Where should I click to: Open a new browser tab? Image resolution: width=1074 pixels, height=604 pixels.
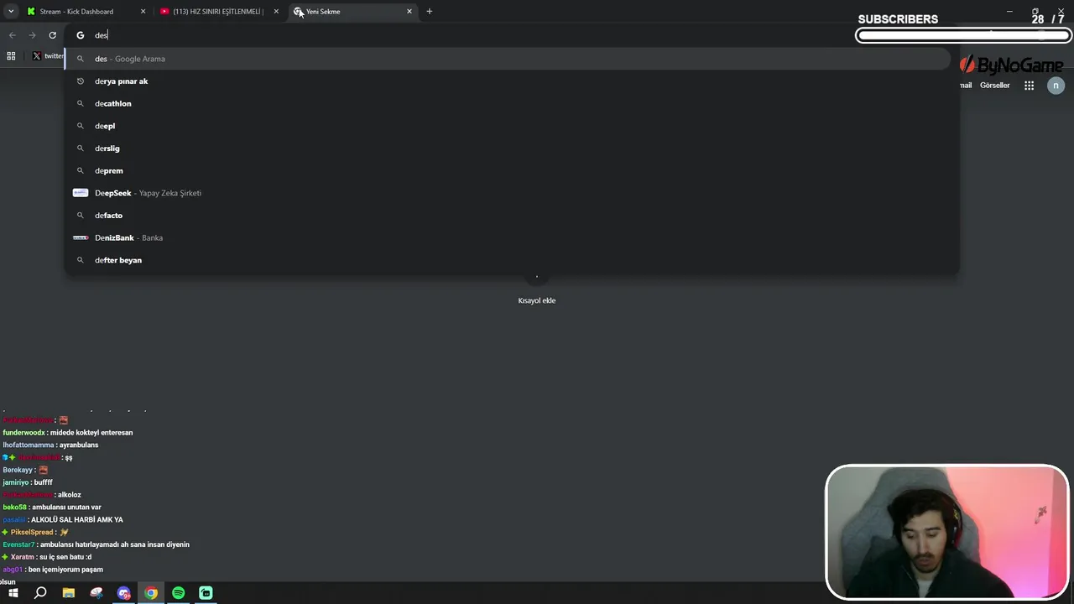[430, 12]
